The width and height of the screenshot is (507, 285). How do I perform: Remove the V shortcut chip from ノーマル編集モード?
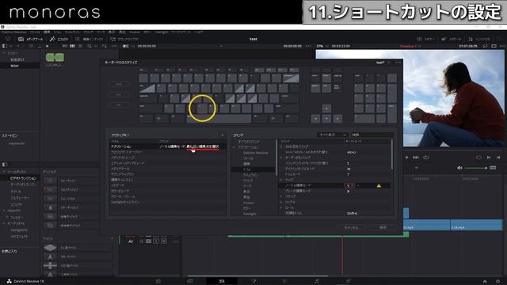(352, 185)
